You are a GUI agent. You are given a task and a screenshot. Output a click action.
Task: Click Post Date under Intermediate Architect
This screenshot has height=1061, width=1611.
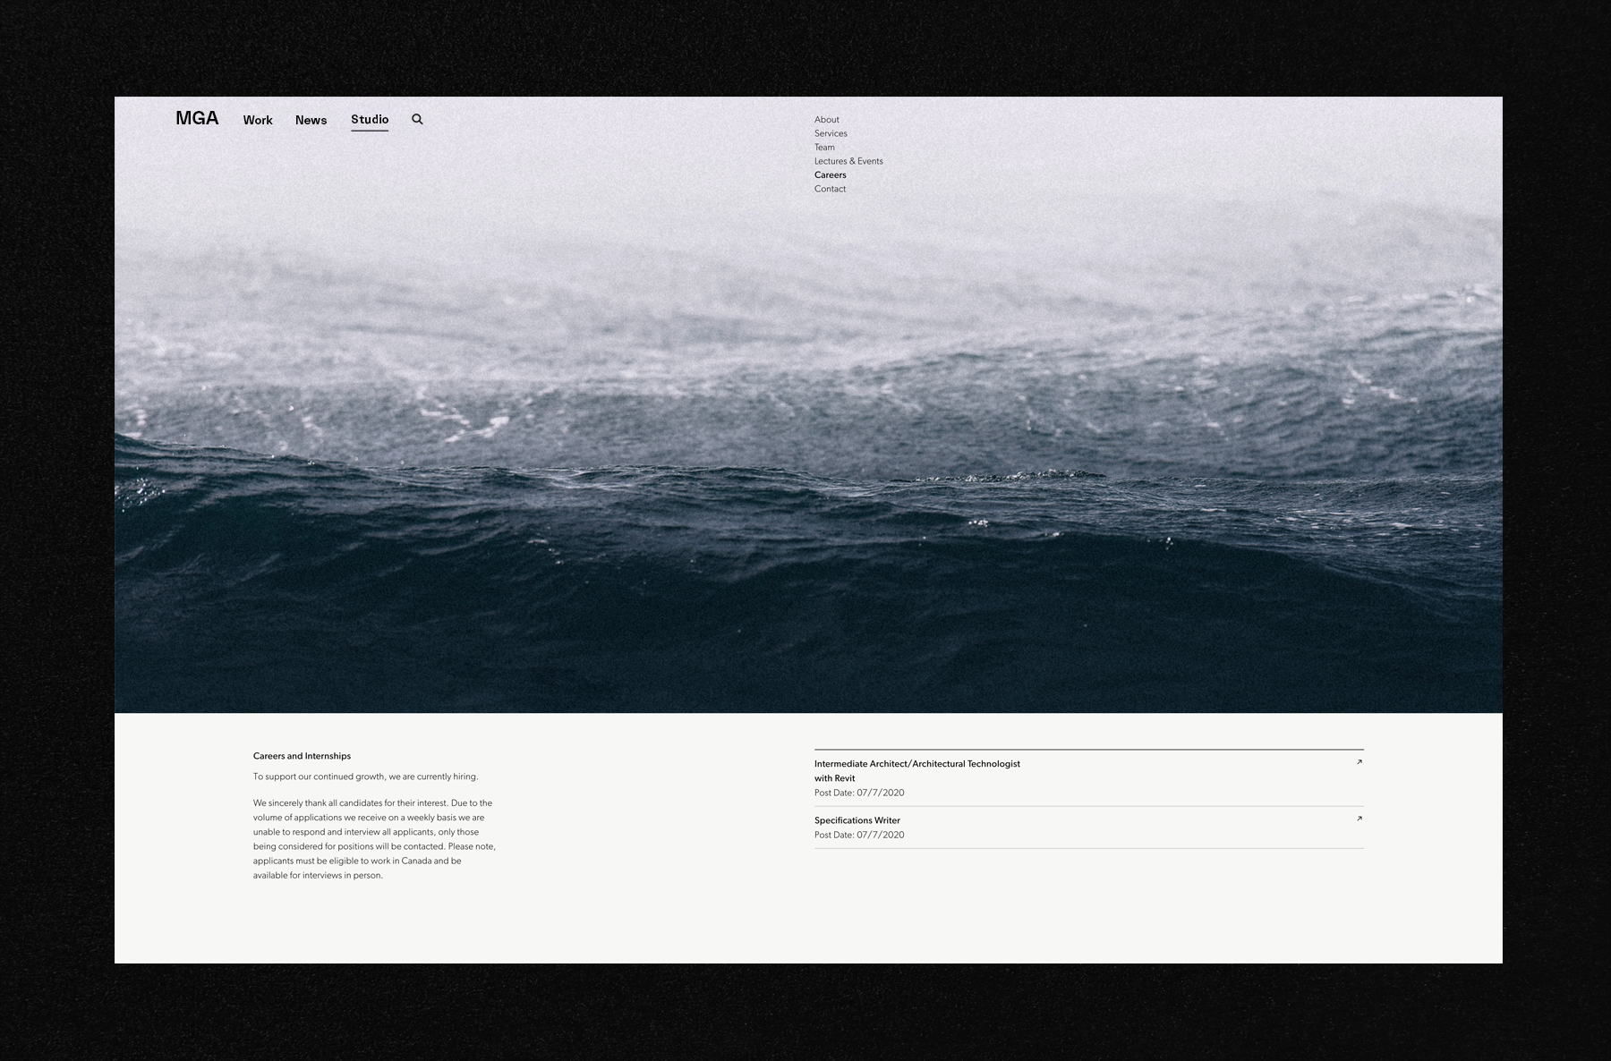(859, 793)
